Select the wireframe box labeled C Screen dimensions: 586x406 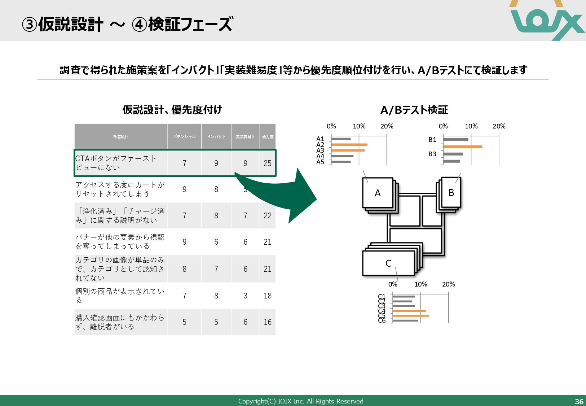(x=388, y=264)
